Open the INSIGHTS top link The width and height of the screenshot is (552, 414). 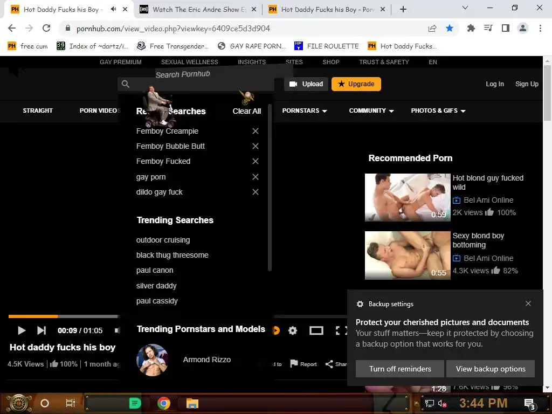click(x=252, y=62)
